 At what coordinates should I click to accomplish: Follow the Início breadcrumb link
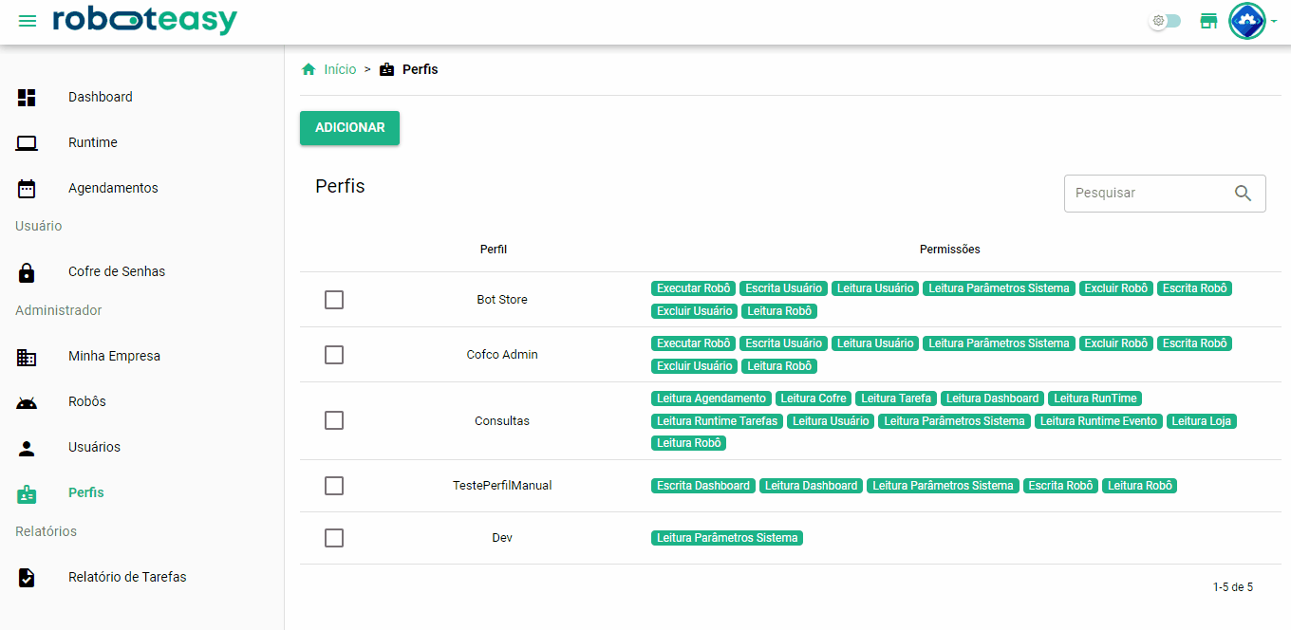[340, 69]
